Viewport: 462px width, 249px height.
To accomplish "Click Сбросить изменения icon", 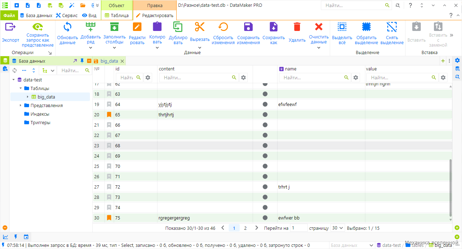I will click(x=224, y=27).
